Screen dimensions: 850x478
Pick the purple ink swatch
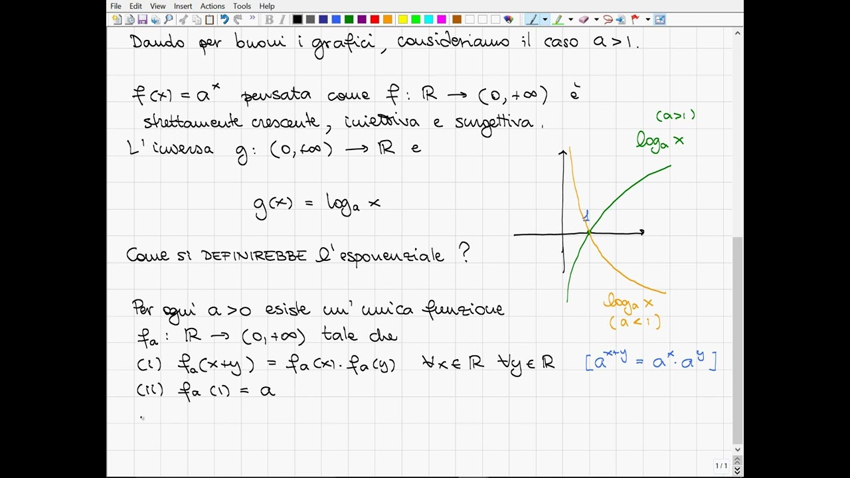[362, 19]
